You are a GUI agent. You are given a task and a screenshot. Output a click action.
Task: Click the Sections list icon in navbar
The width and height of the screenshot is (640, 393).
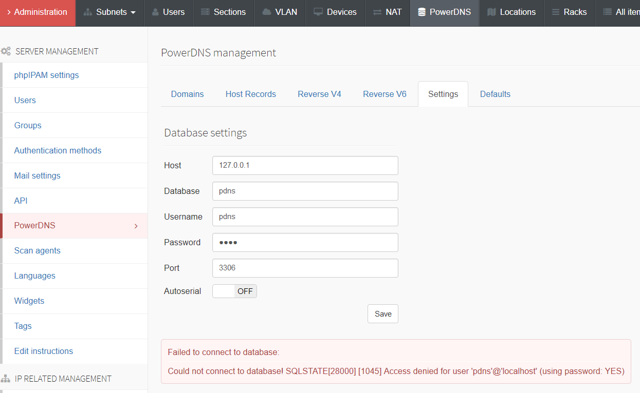(205, 12)
